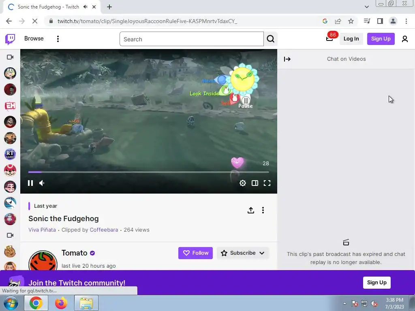Image resolution: width=415 pixels, height=311 pixels.
Task: Go back in browser history
Action: coord(9,21)
